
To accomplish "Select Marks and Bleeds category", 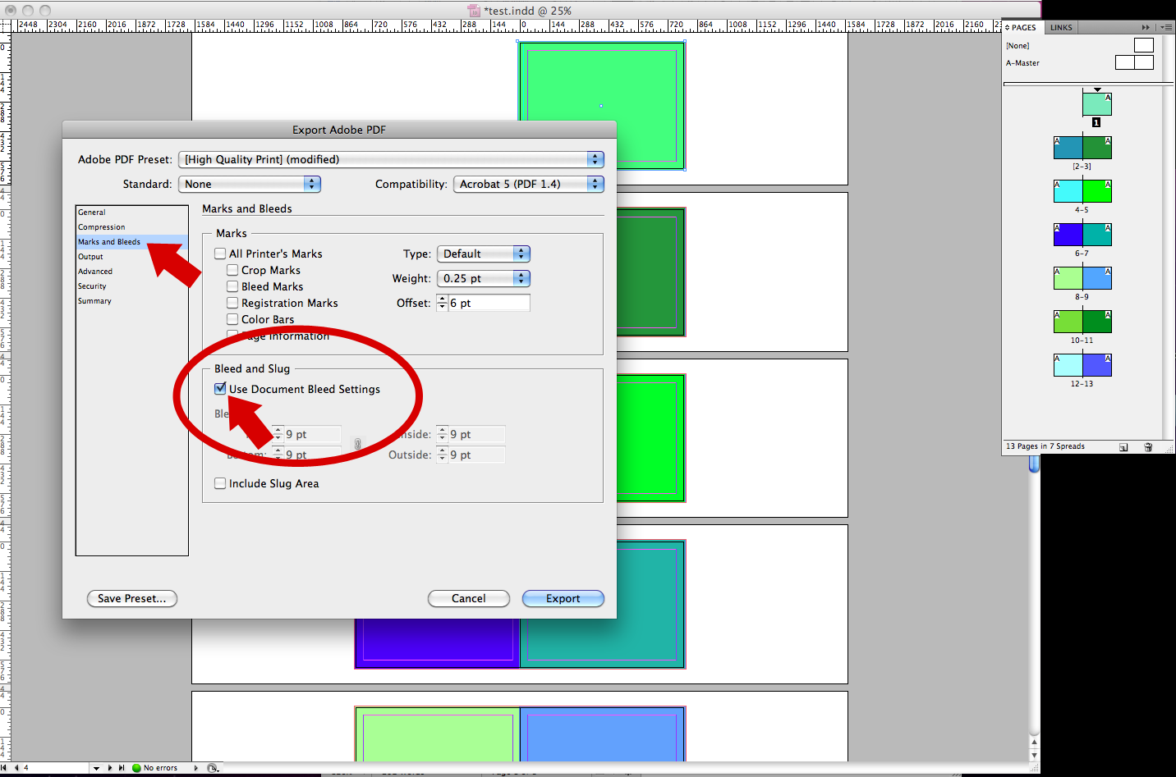I will [x=131, y=242].
